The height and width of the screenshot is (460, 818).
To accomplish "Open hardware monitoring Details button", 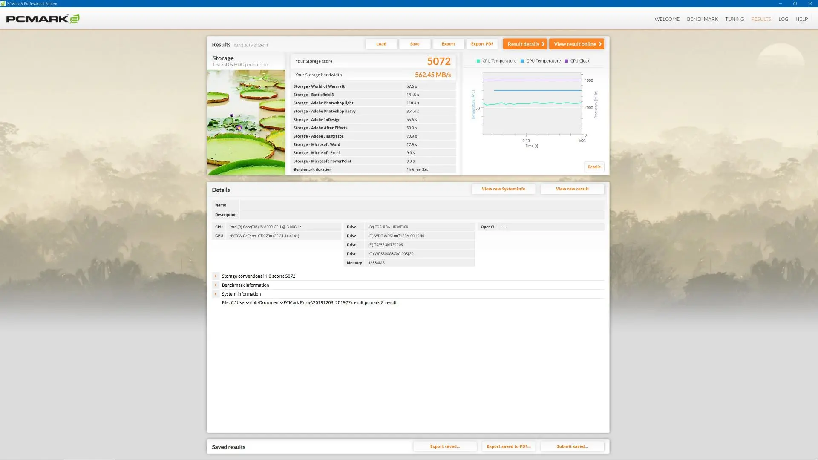I will point(594,167).
